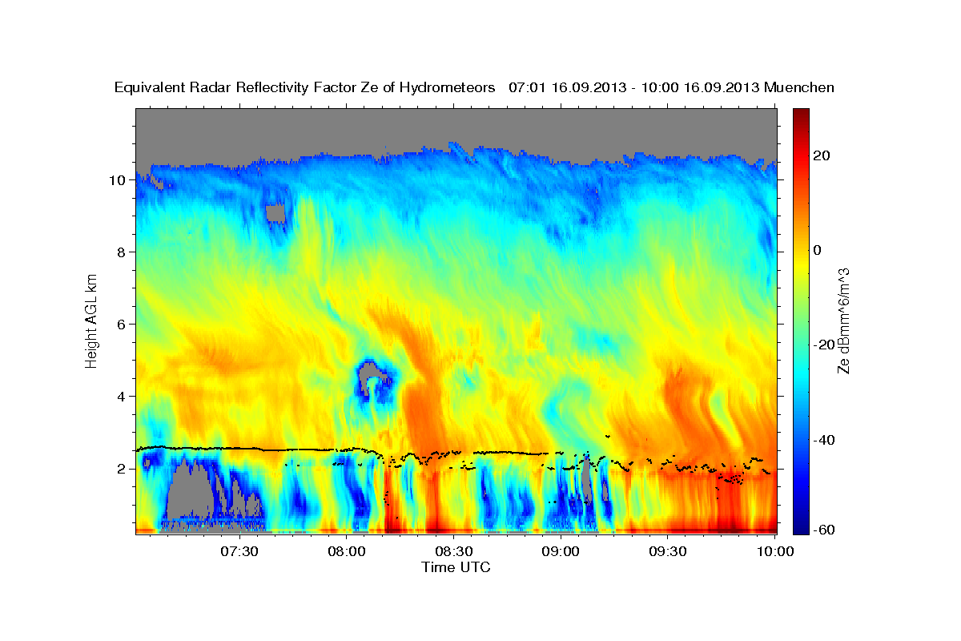The image size is (961, 641).
Task: Click the 07:30 time tick label
Action: (239, 552)
